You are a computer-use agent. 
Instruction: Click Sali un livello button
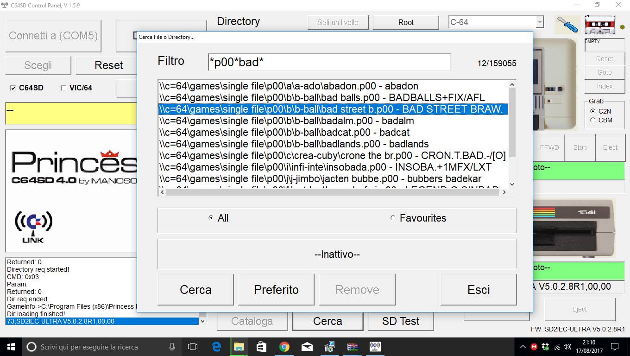point(338,22)
